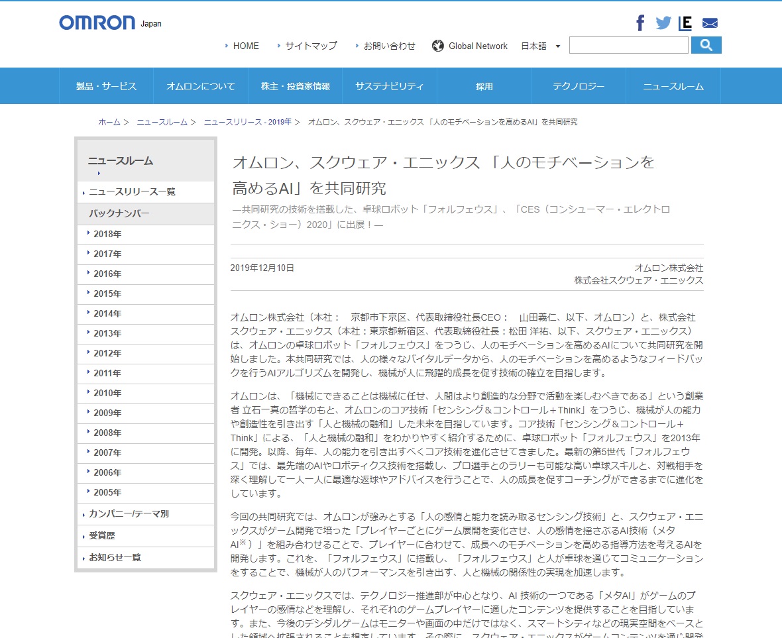Open the Global Network link

click(x=478, y=46)
